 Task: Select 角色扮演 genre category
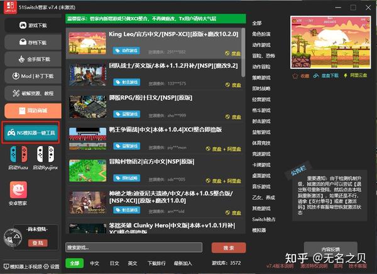261,34
